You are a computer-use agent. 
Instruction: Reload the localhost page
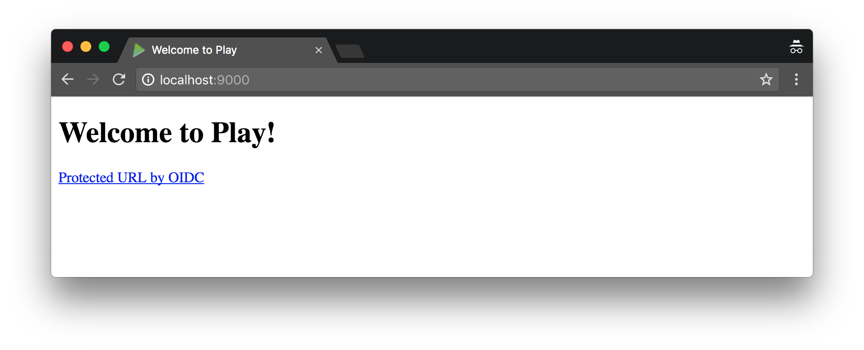[x=119, y=79]
